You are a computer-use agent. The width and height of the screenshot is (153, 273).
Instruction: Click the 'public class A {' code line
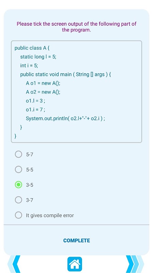[32, 48]
